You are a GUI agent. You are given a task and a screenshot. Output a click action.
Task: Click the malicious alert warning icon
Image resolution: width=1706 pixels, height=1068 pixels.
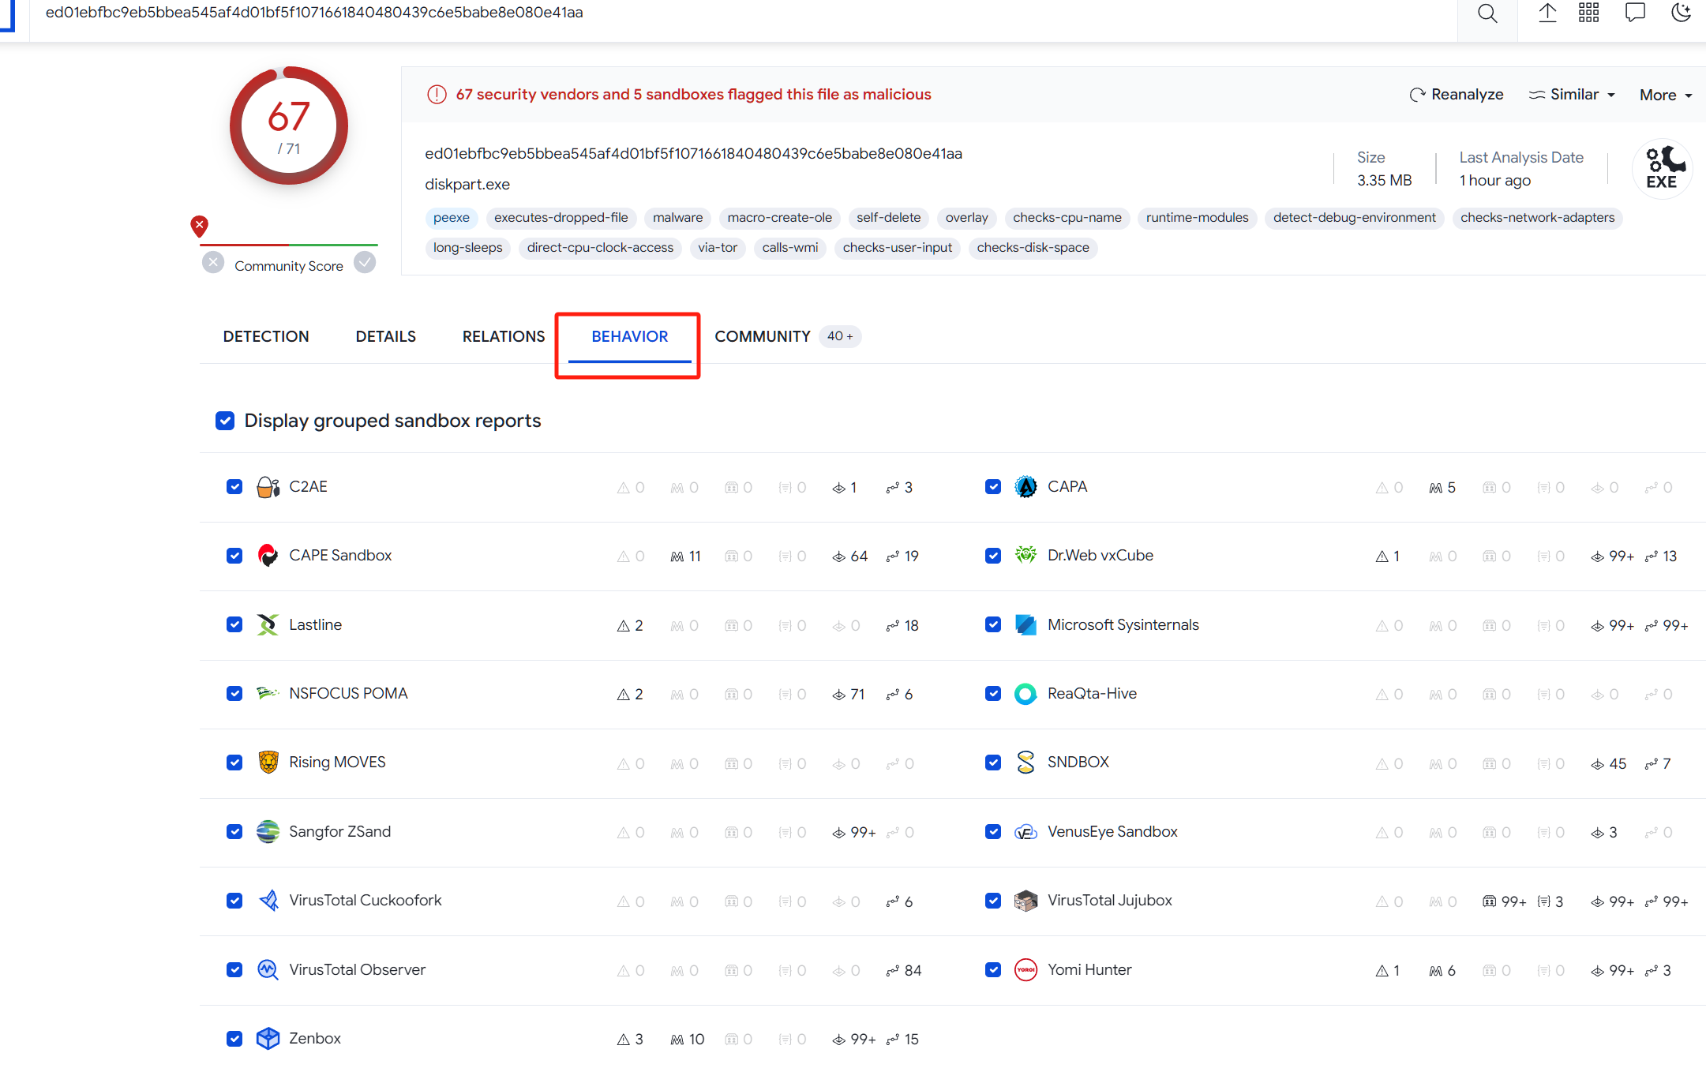437,95
